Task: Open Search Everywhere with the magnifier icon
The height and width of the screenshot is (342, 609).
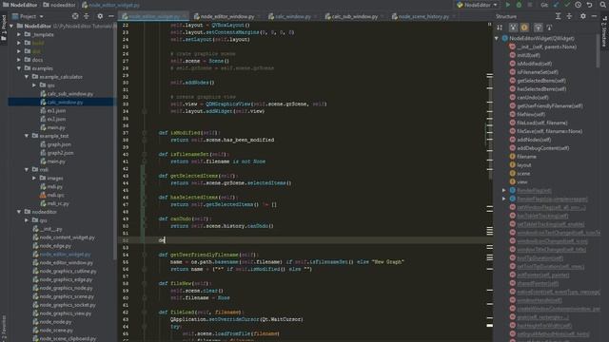Action: click(x=603, y=5)
